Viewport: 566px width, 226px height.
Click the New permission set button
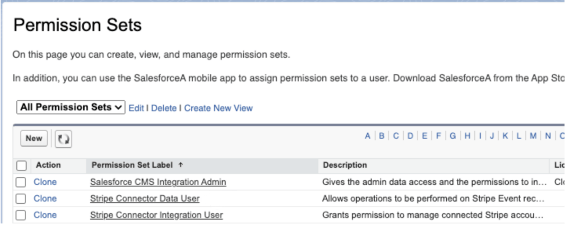34,138
